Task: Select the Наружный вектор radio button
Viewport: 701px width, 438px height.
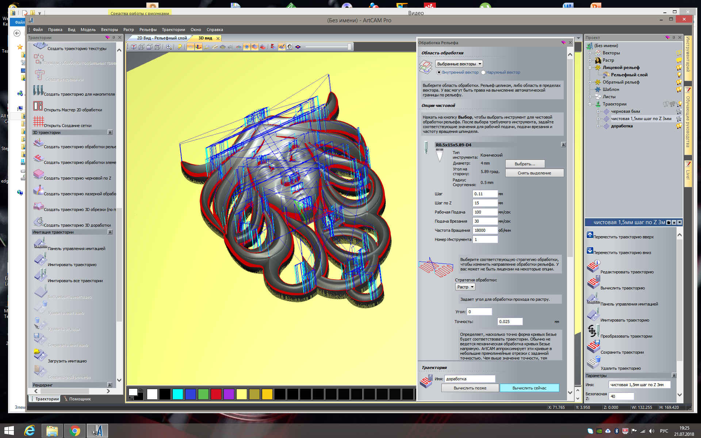Action: point(483,73)
